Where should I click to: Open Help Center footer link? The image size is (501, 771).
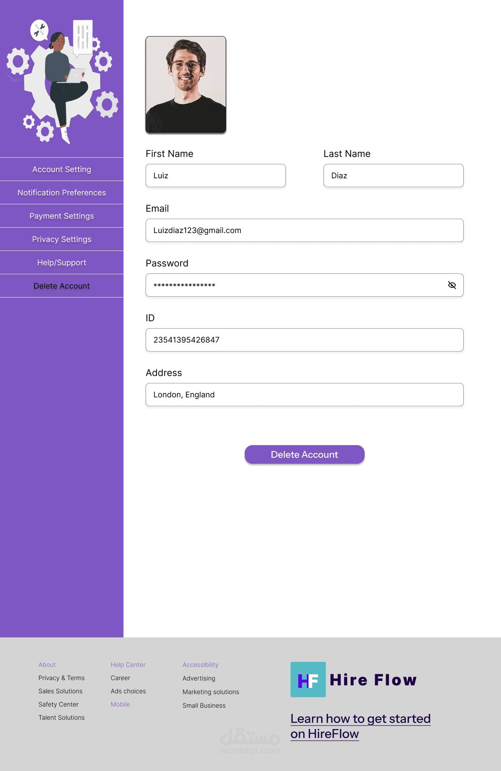128,665
